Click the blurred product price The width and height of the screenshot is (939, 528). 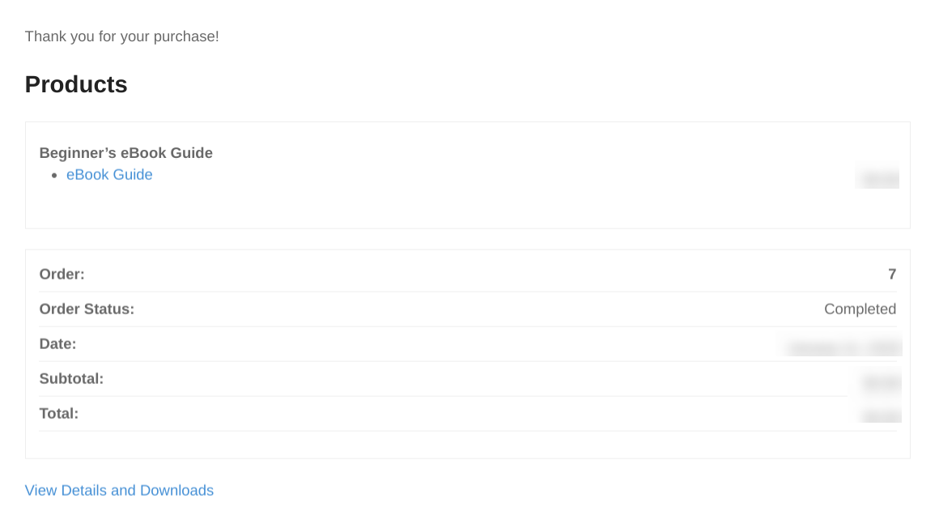(877, 176)
